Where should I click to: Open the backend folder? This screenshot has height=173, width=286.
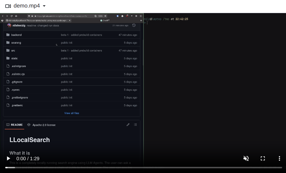16,35
